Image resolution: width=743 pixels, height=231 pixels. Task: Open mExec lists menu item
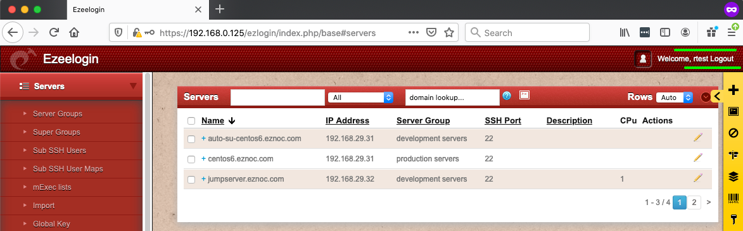tap(52, 187)
